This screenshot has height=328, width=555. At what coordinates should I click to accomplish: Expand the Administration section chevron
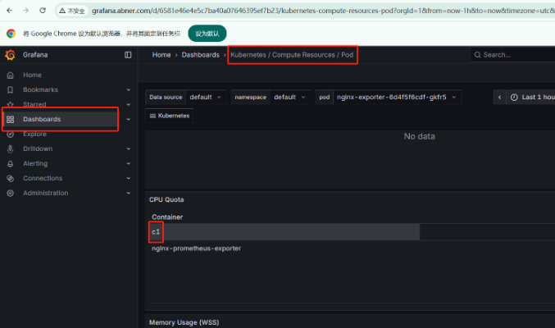point(129,193)
